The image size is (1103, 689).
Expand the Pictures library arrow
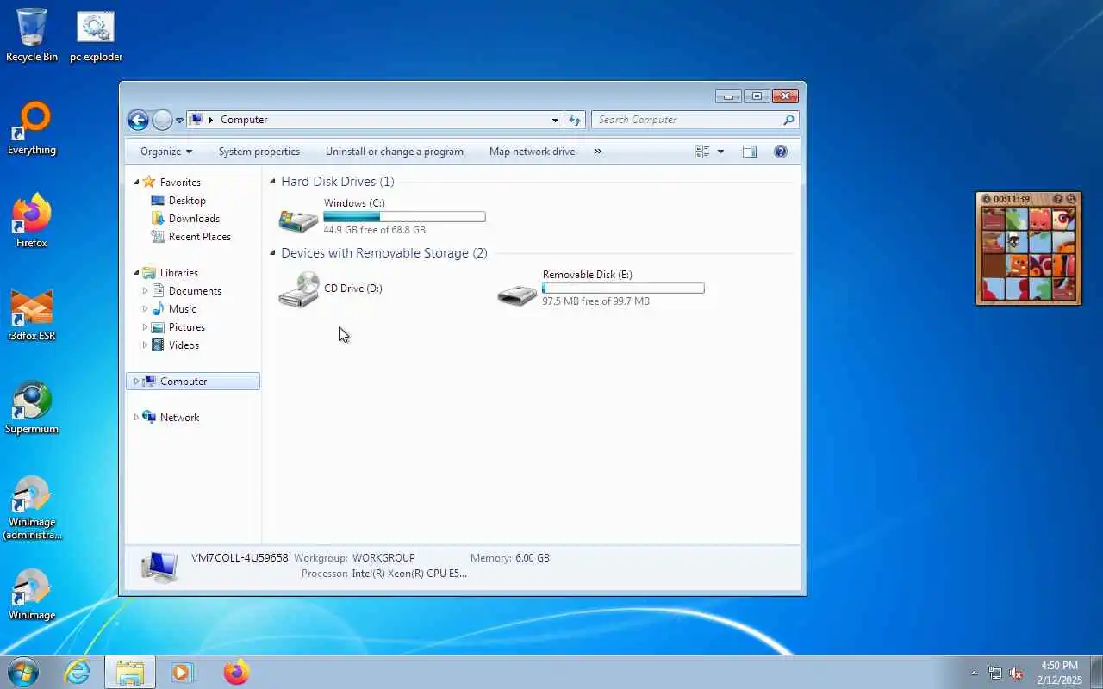pyautogui.click(x=145, y=327)
